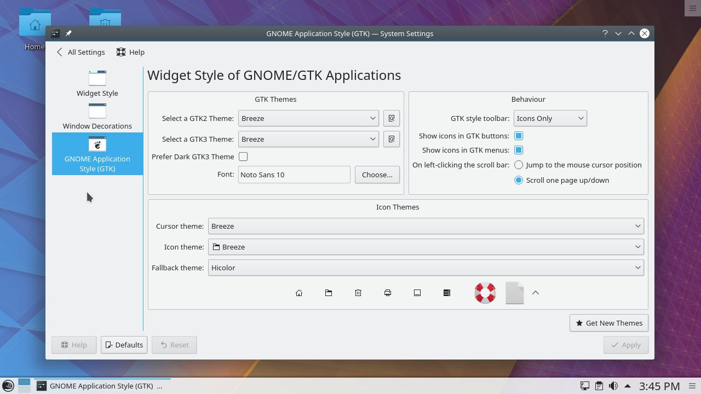
Task: Open the desktop toolbox hamburger menu
Action: coord(693,8)
